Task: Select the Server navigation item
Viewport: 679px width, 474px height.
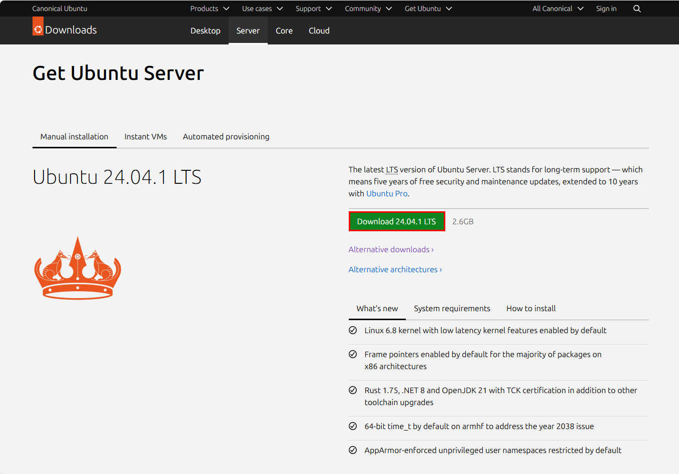Action: (x=248, y=30)
